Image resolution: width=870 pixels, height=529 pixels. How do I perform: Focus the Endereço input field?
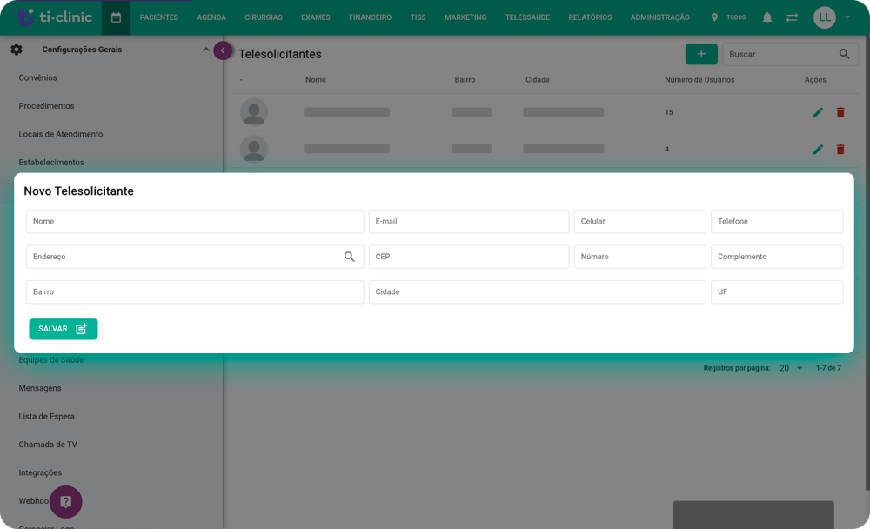coord(195,257)
